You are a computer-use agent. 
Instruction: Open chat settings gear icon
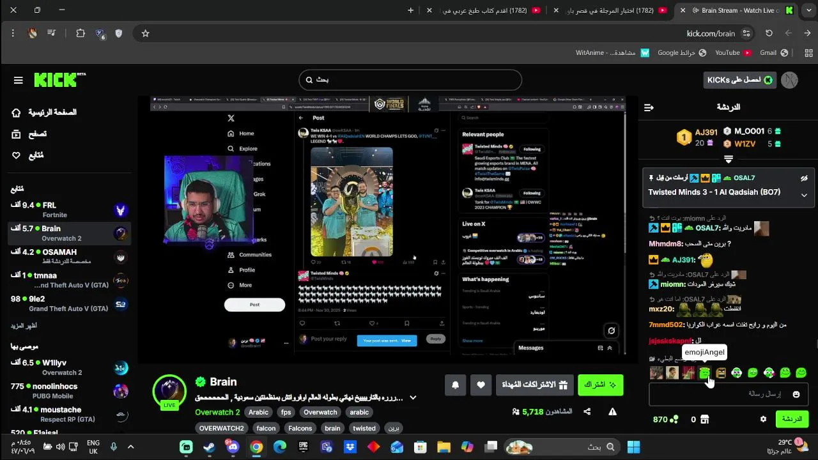763,419
